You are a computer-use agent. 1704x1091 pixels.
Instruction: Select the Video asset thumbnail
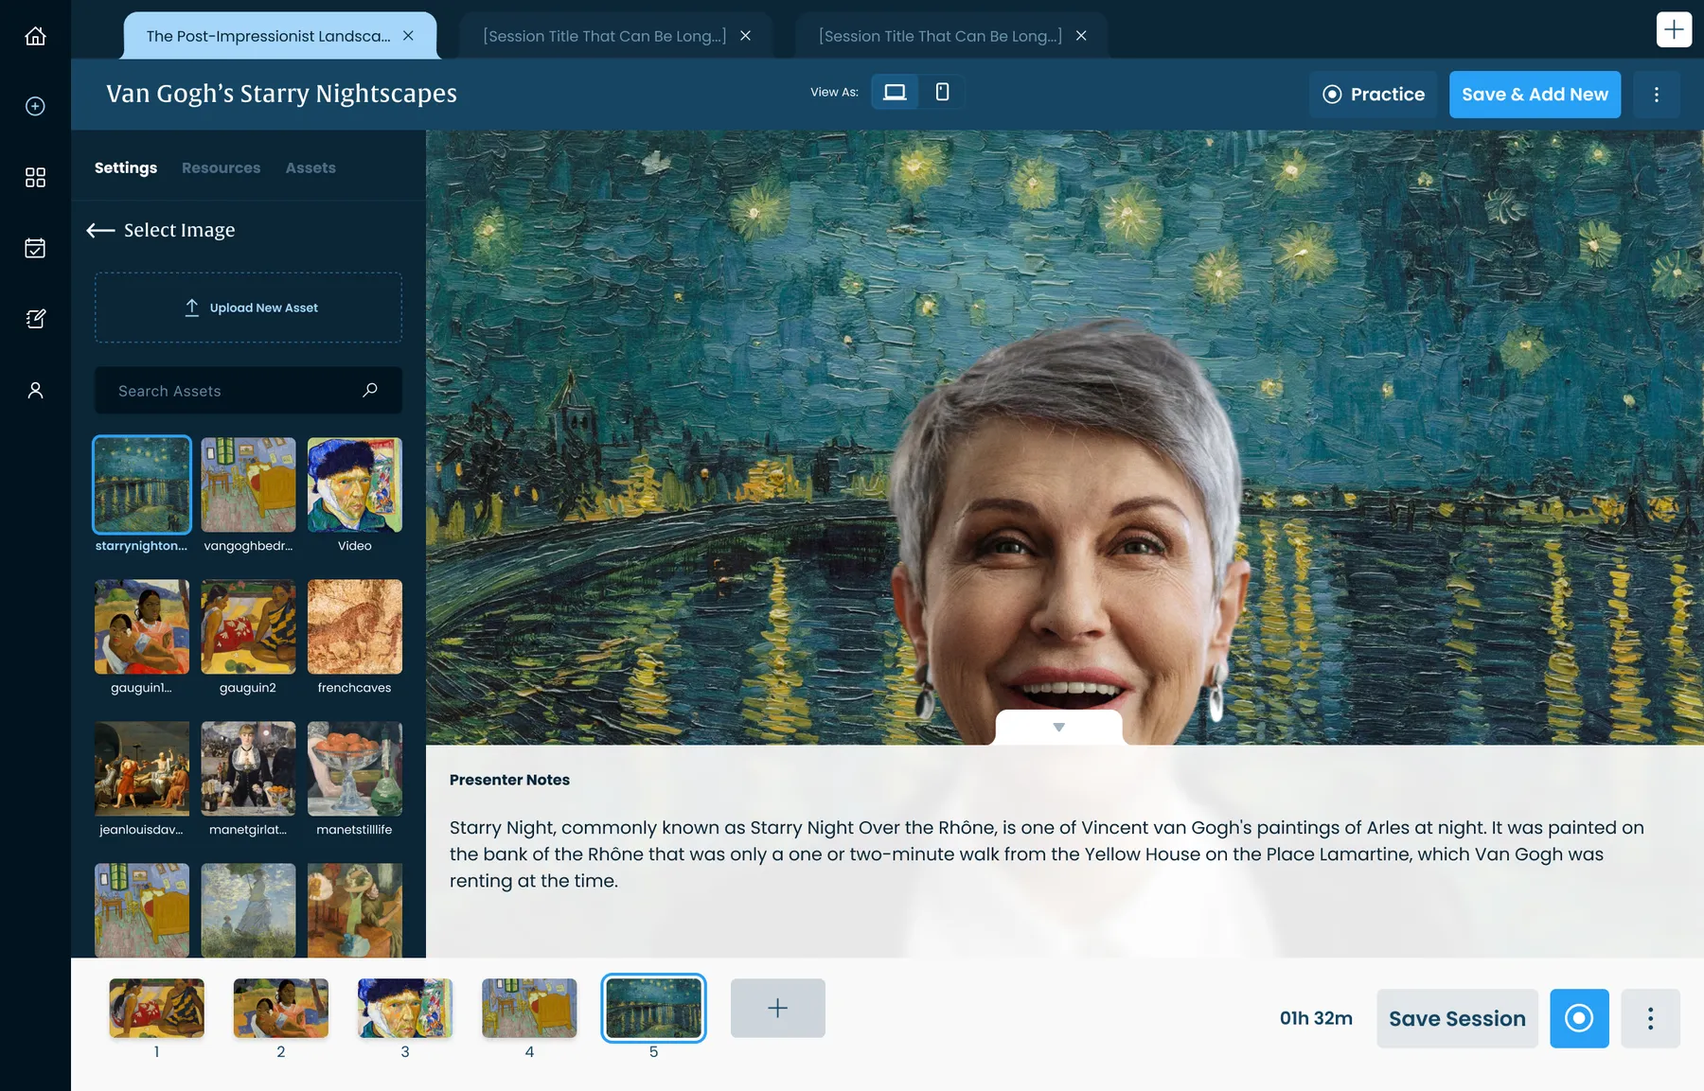[x=355, y=484]
